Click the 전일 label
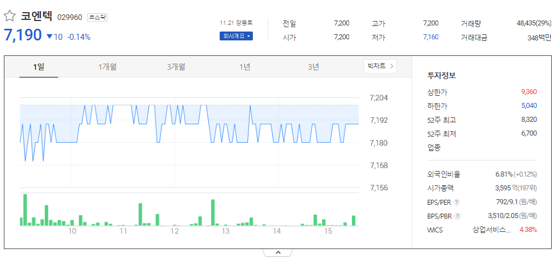This screenshot has height=259, width=555. point(289,24)
